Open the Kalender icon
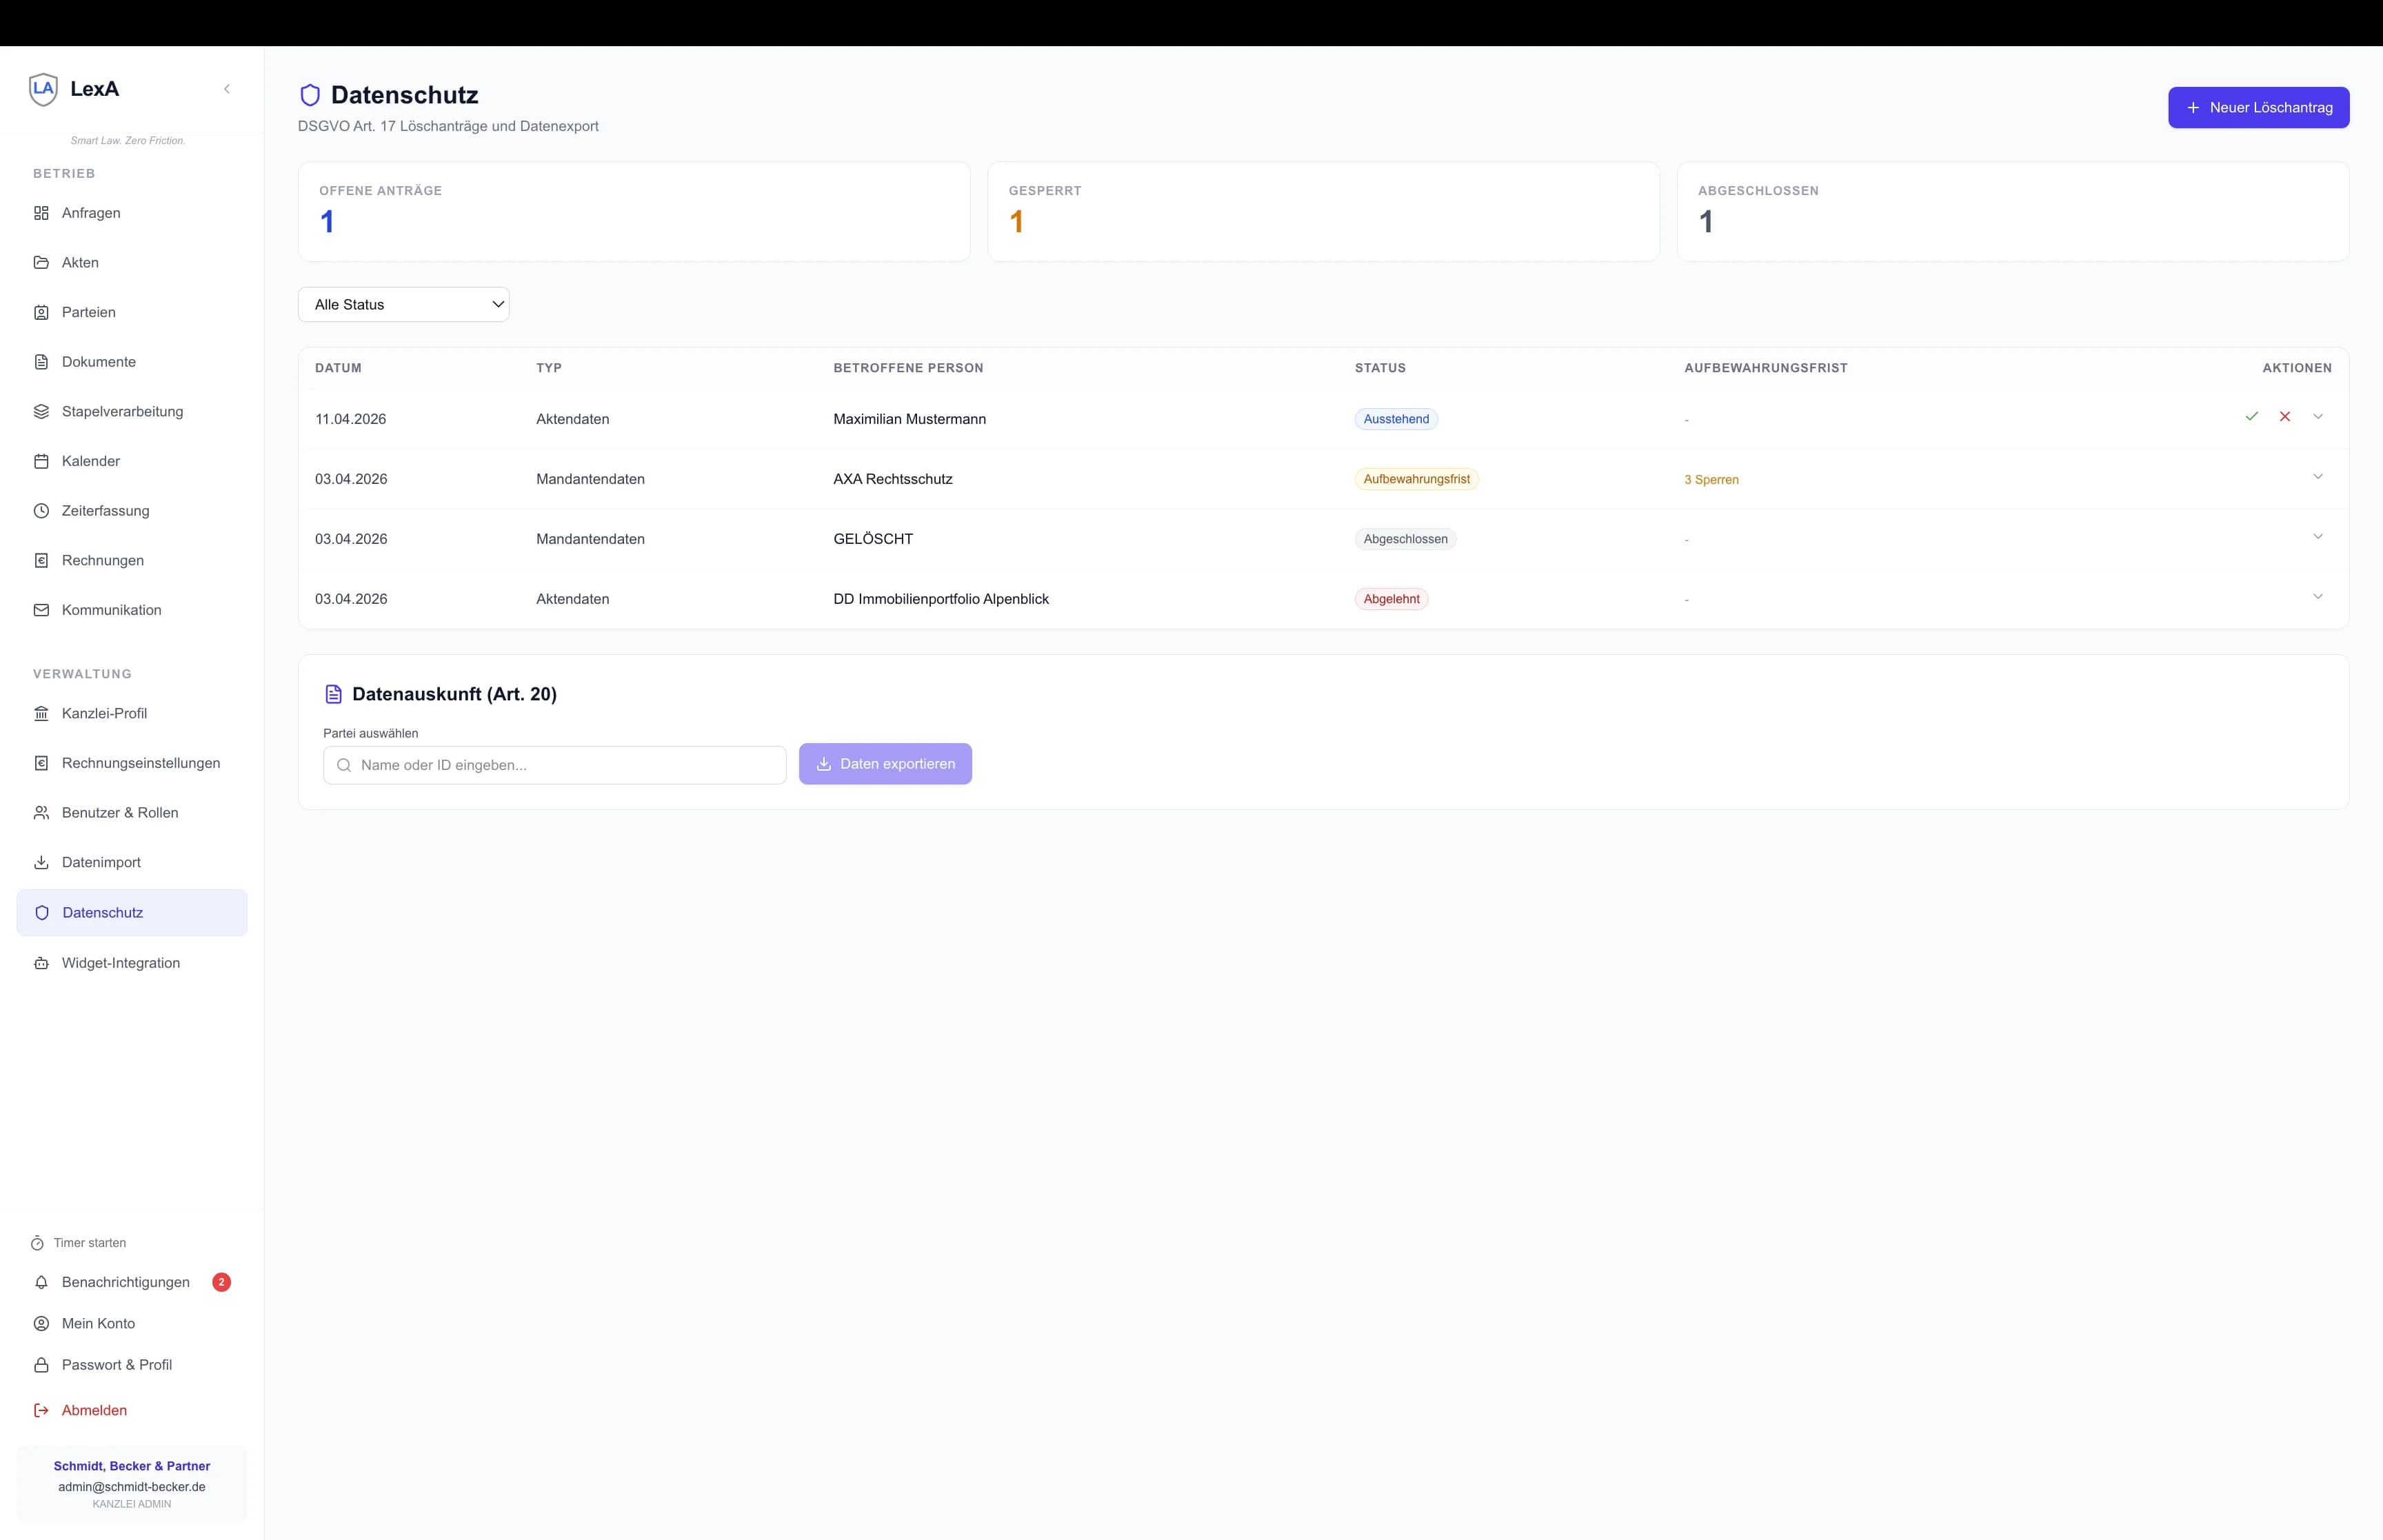 pyautogui.click(x=41, y=461)
